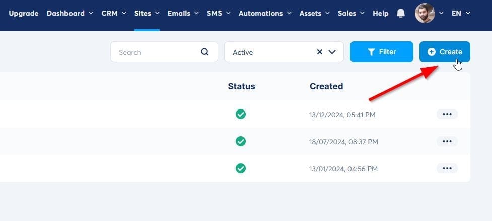This screenshot has width=492, height=221.
Task: Follow the Upgrade link
Action: [x=24, y=13]
